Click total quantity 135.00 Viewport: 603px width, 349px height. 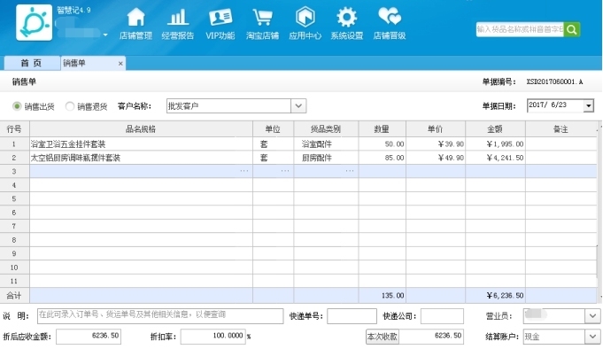pos(382,296)
